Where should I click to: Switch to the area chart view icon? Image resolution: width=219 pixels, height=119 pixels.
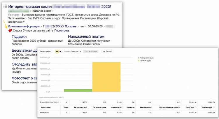coord(60,51)
